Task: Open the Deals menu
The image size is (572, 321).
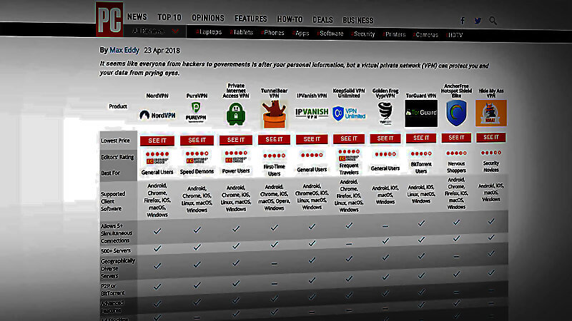Action: [322, 20]
